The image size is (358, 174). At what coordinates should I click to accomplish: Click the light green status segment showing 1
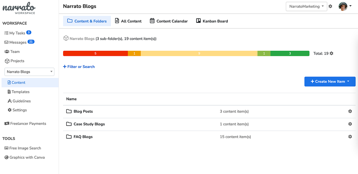coord(264,53)
